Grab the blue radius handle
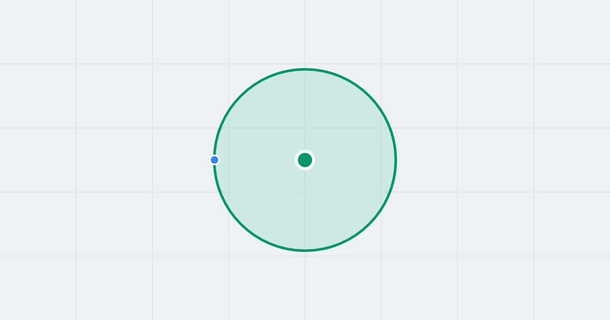Viewport: 610px width, 320px height. click(x=215, y=160)
